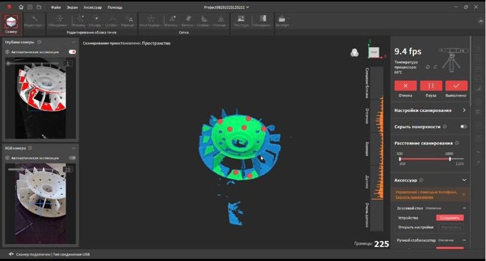Click info icon next to Глубина камеры
Screen dimensions: 486x261
[40, 42]
